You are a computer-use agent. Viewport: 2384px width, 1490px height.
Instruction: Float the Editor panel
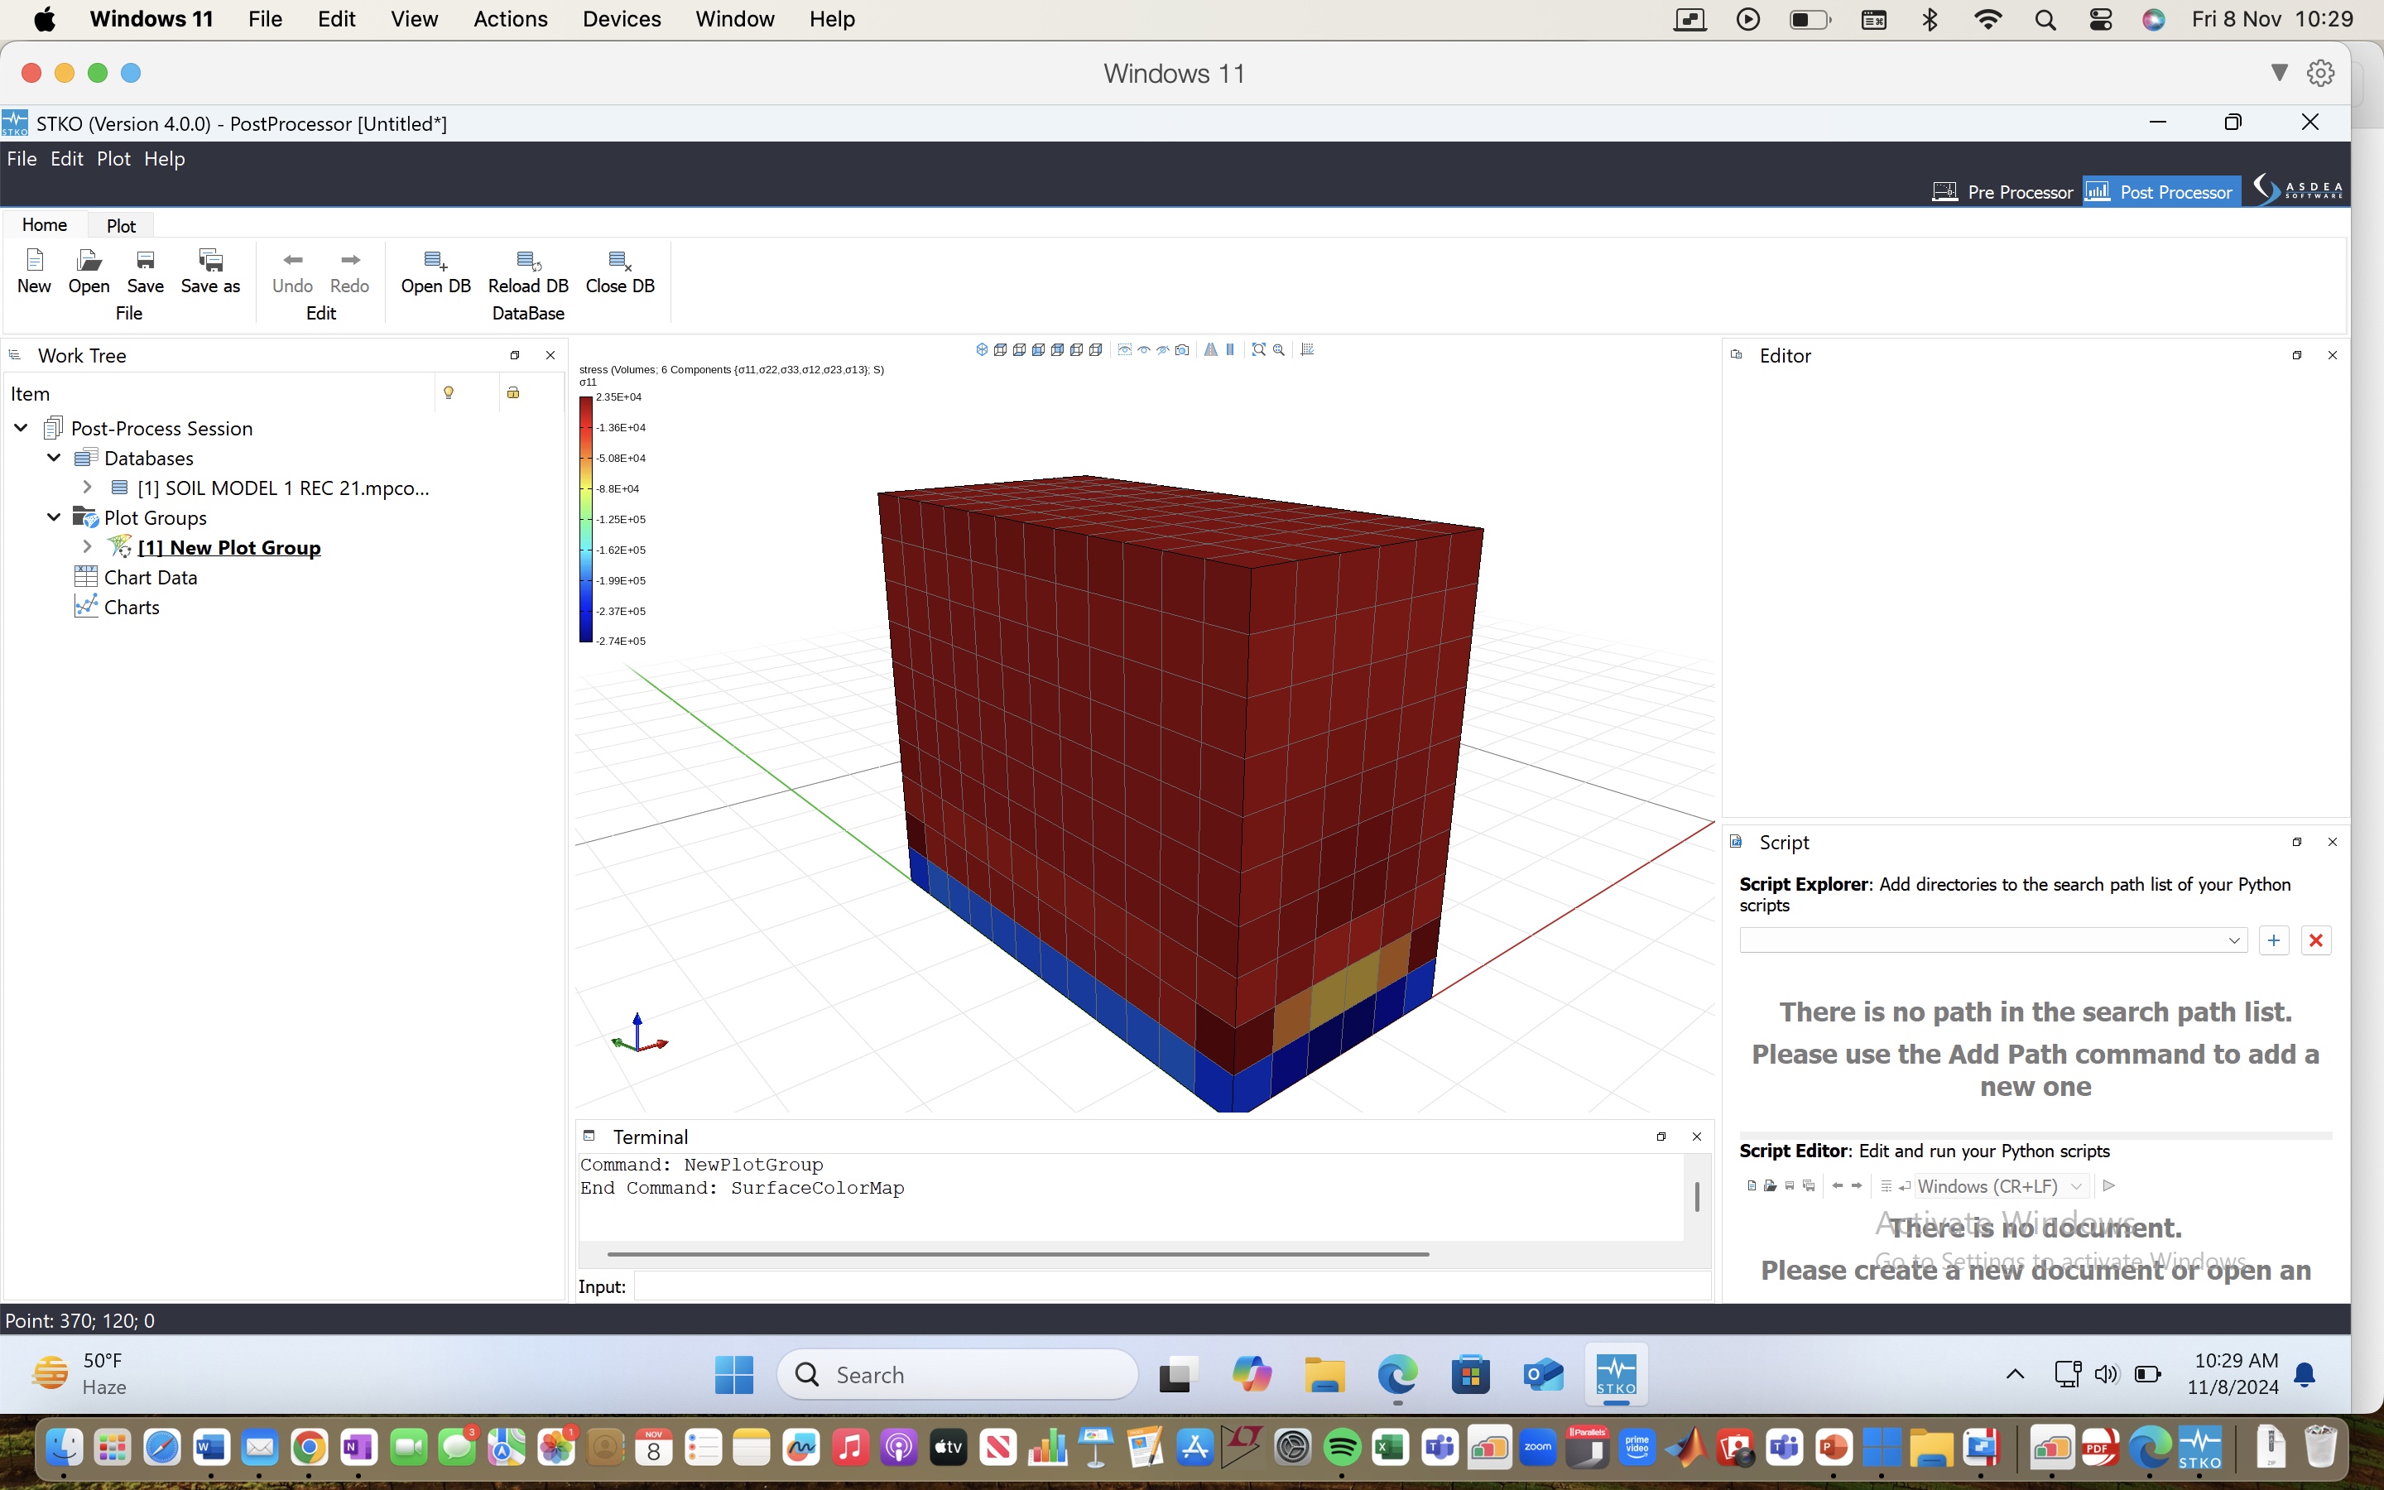[x=2296, y=356]
